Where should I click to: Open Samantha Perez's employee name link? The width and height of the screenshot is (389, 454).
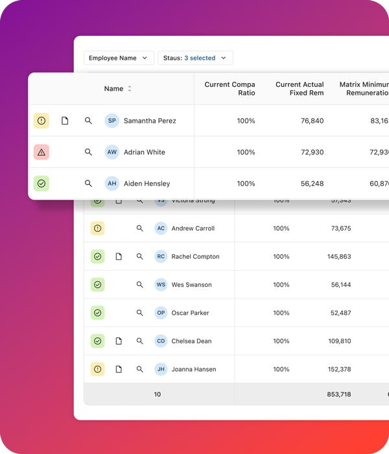[150, 121]
